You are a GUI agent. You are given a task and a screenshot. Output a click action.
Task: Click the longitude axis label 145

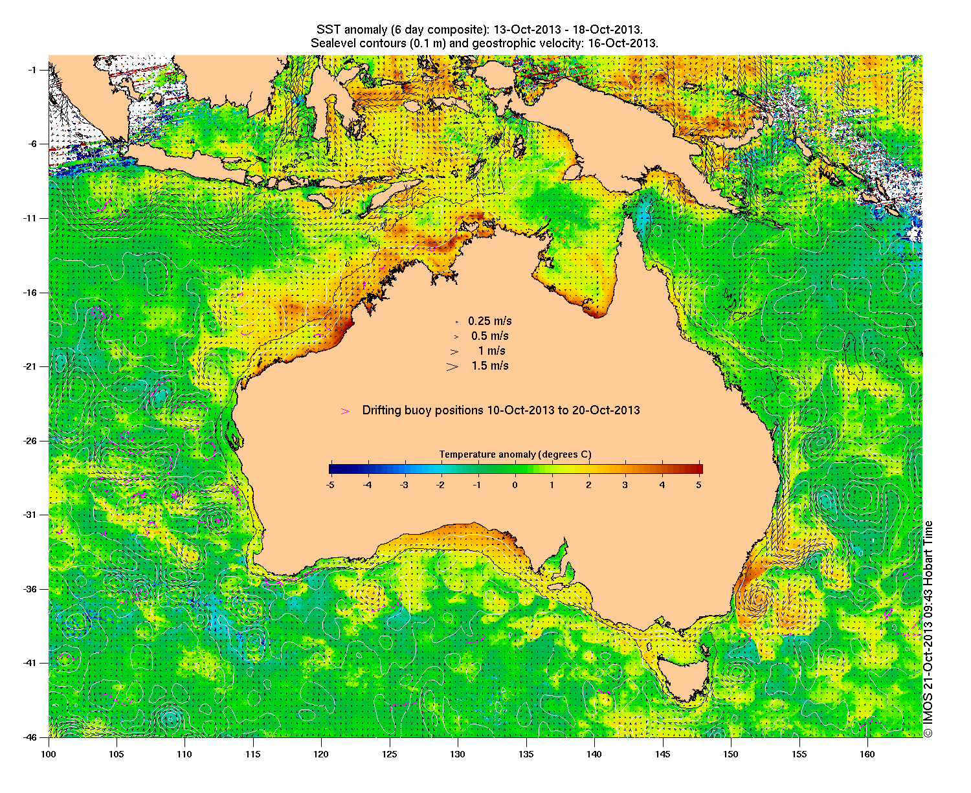tap(663, 754)
